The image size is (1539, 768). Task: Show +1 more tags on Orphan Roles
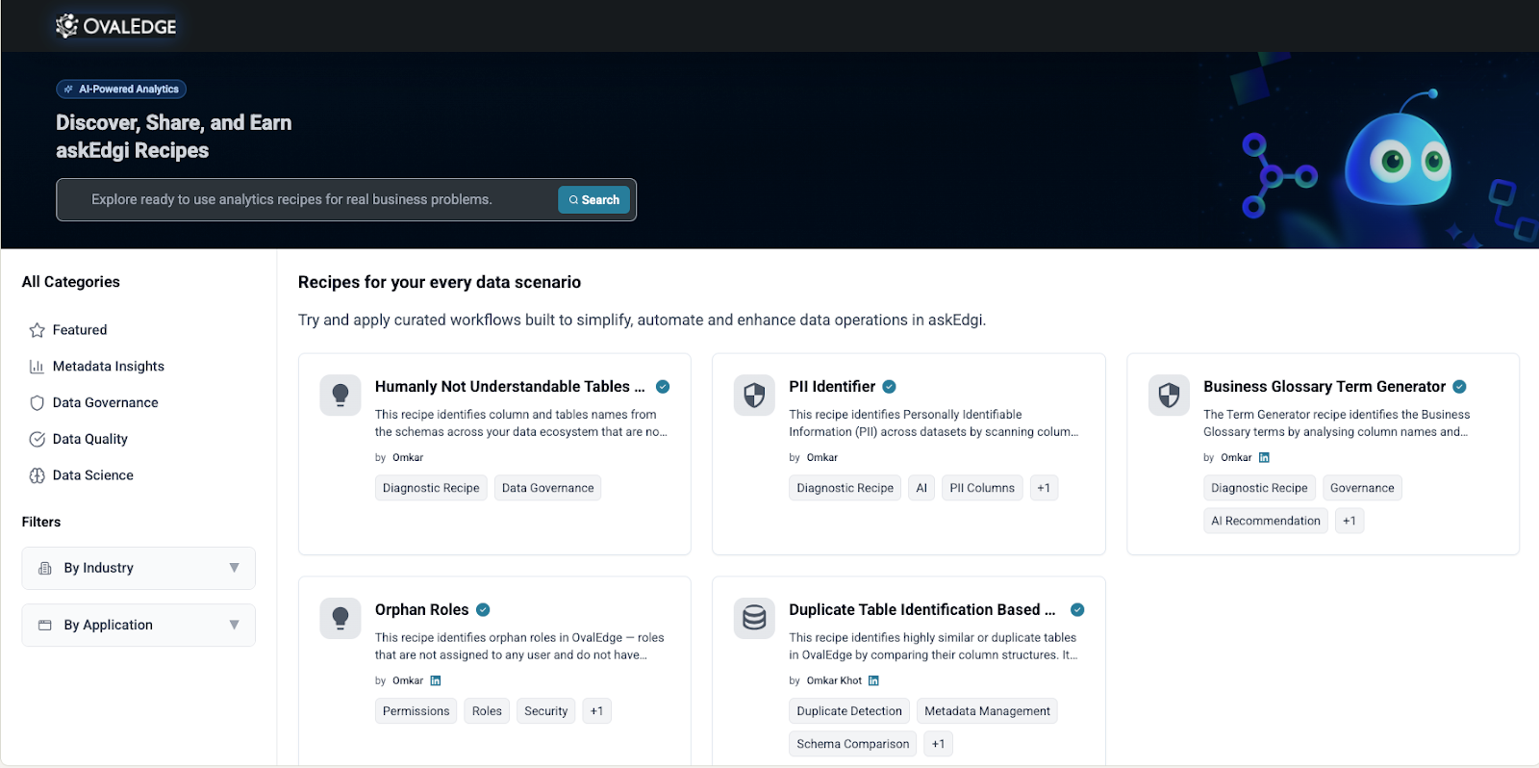point(596,711)
